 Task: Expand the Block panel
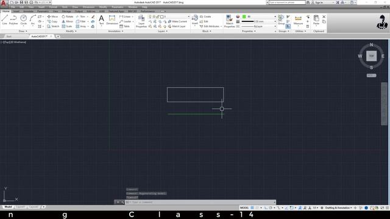(x=207, y=31)
